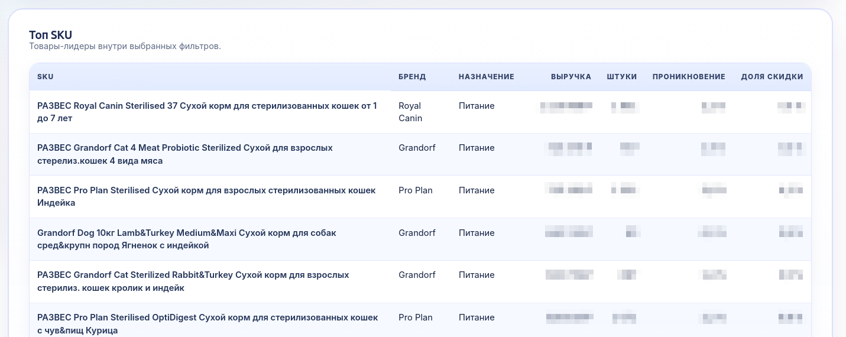
Task: Click Питание in OptiDigest row
Action: [x=477, y=317]
